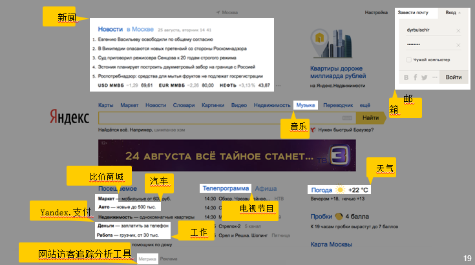The height and width of the screenshot is (265, 475).
Task: Open the Эстония двухметровый забор news
Action: 176,67
